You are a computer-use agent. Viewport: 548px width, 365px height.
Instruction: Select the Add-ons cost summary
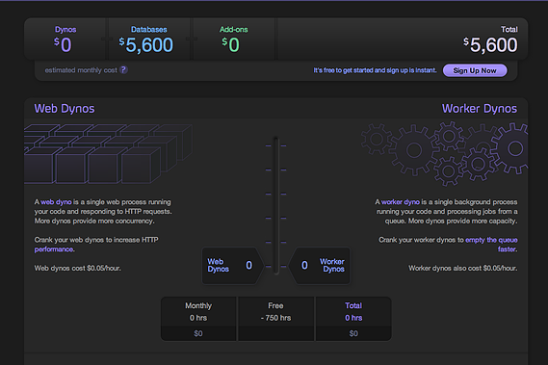click(x=233, y=39)
